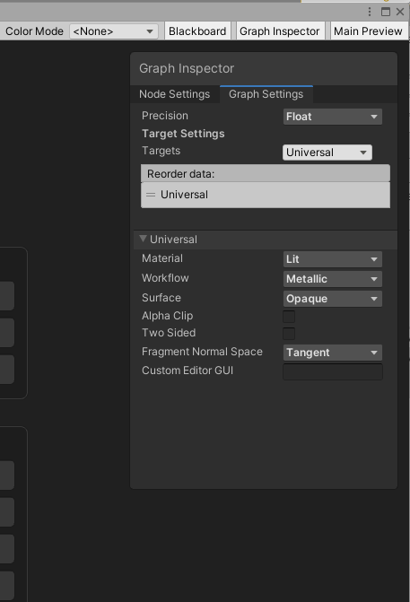Close the Shader Graph window
This screenshot has width=410, height=602.
pyautogui.click(x=400, y=12)
